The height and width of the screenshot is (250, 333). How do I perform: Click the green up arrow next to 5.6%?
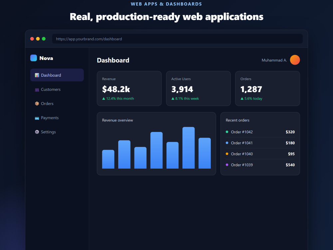[242, 98]
